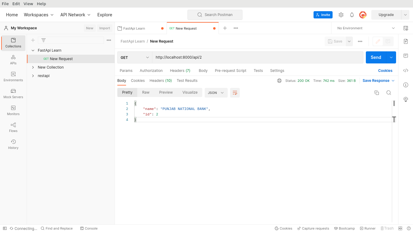Image resolution: width=413 pixels, height=232 pixels.
Task: Open the API Network menu
Action: coord(75,15)
